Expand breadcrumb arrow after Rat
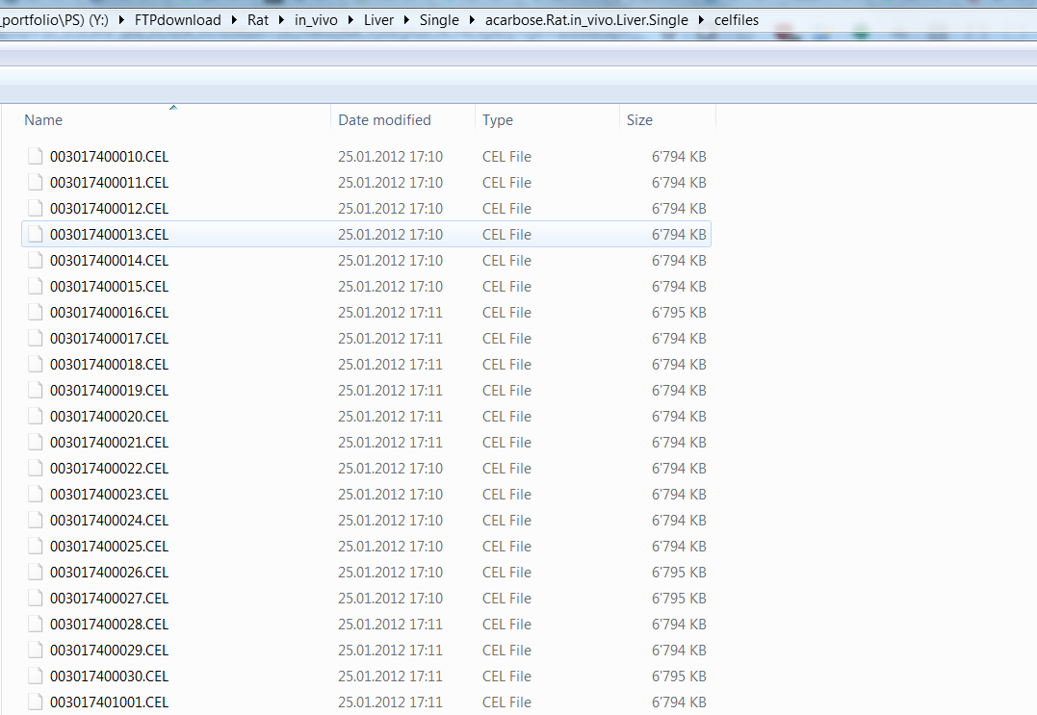1037x715 pixels. [x=281, y=20]
